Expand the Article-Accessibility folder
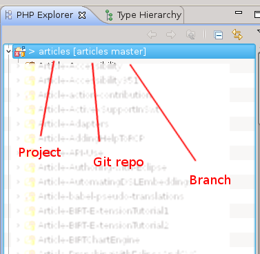Screen dimensions: 260x254 click(x=19, y=66)
